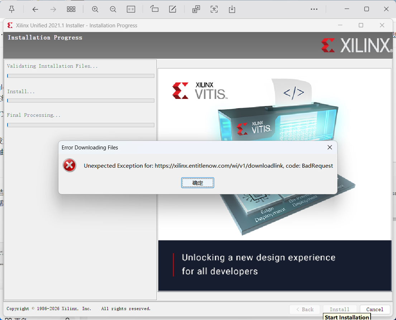This screenshot has width=396, height=320.
Task: Minimize the Xilinx installer window
Action: click(x=340, y=25)
